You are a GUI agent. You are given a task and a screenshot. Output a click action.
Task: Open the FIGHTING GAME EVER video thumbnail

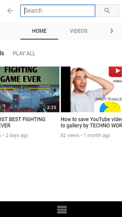30,89
